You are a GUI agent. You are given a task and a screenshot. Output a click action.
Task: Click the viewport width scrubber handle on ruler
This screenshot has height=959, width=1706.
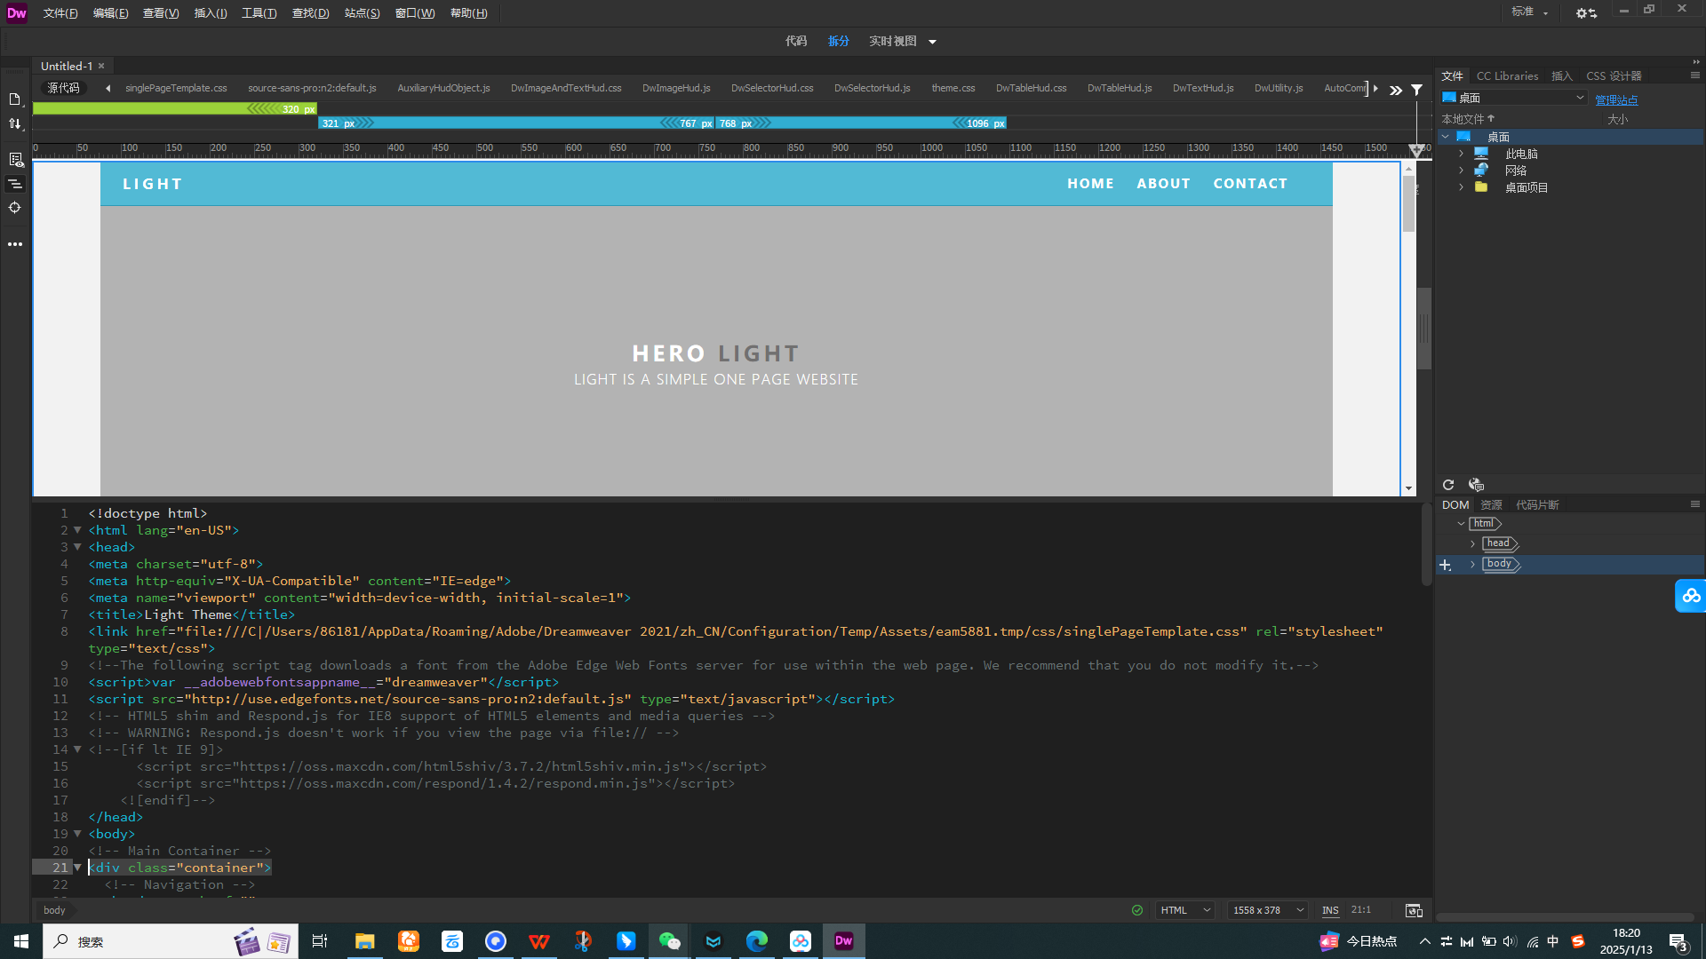(1417, 151)
